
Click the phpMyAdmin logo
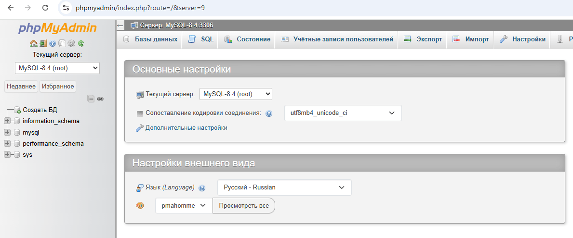click(57, 28)
